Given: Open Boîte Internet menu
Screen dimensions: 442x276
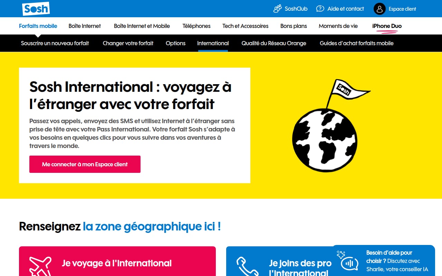Looking at the screenshot, I should click(x=85, y=26).
